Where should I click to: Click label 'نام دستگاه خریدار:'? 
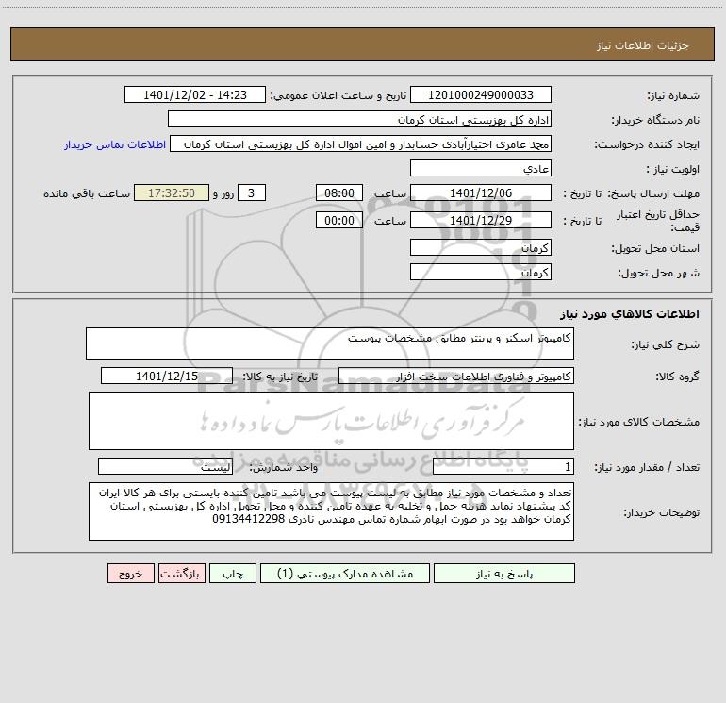tap(655, 120)
